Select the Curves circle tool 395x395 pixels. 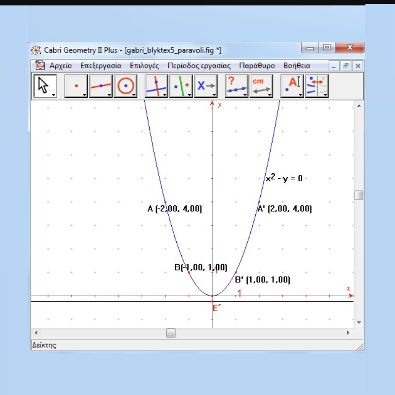pos(125,85)
